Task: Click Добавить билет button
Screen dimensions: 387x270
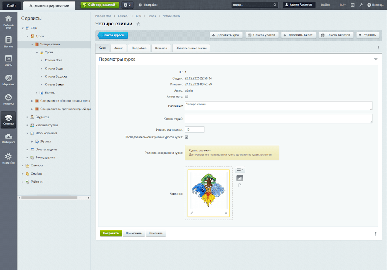Action: (x=298, y=35)
